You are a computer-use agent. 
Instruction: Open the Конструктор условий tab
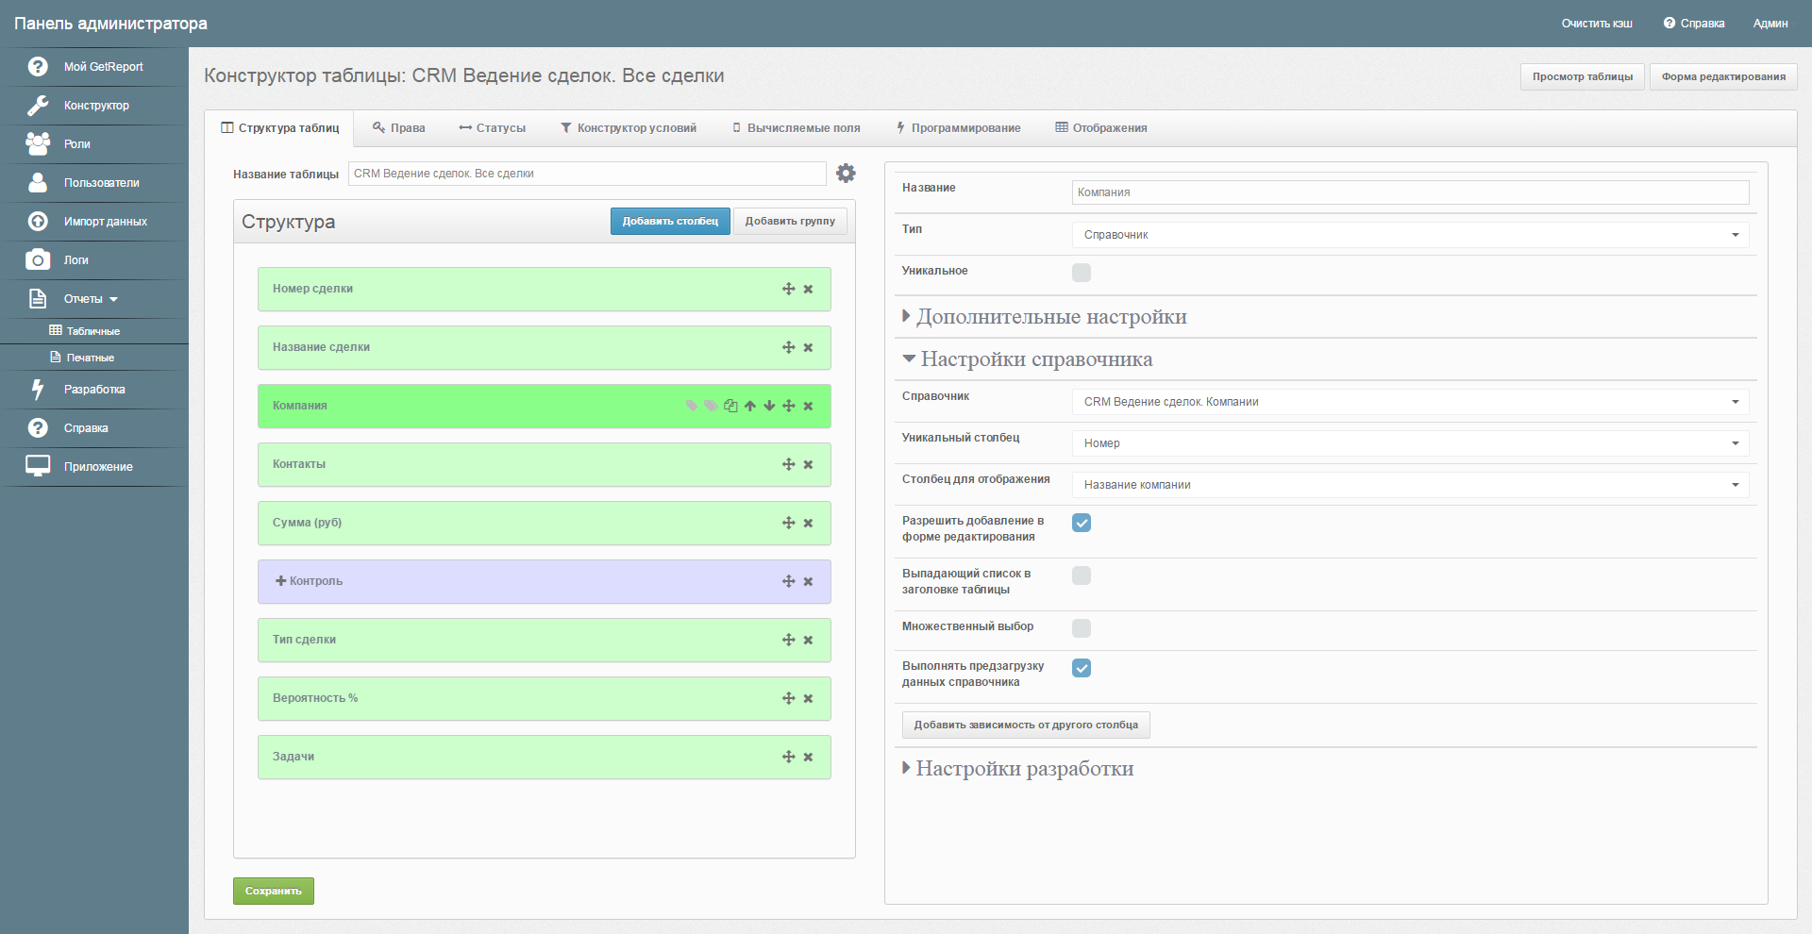[x=629, y=128]
